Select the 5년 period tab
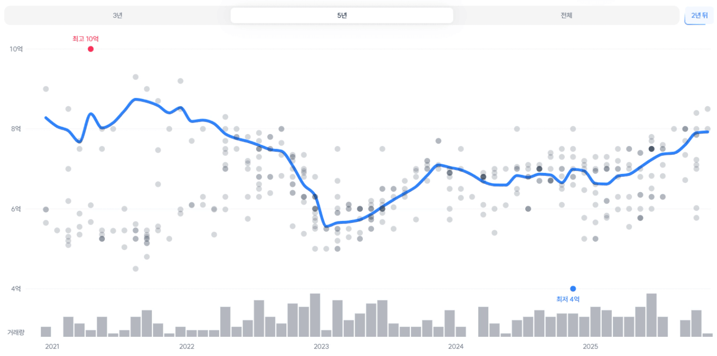717x356 pixels. [x=342, y=15]
